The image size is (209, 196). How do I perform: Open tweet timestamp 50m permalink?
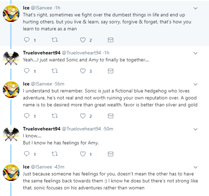108,129
